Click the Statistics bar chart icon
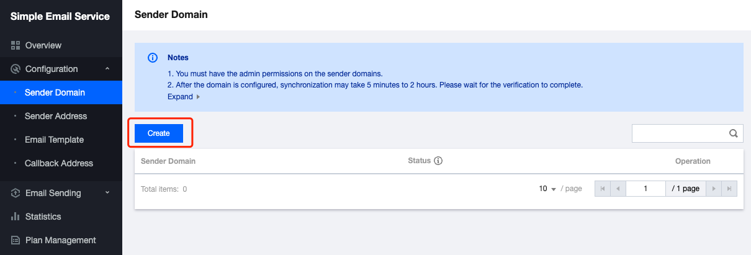 click(16, 217)
